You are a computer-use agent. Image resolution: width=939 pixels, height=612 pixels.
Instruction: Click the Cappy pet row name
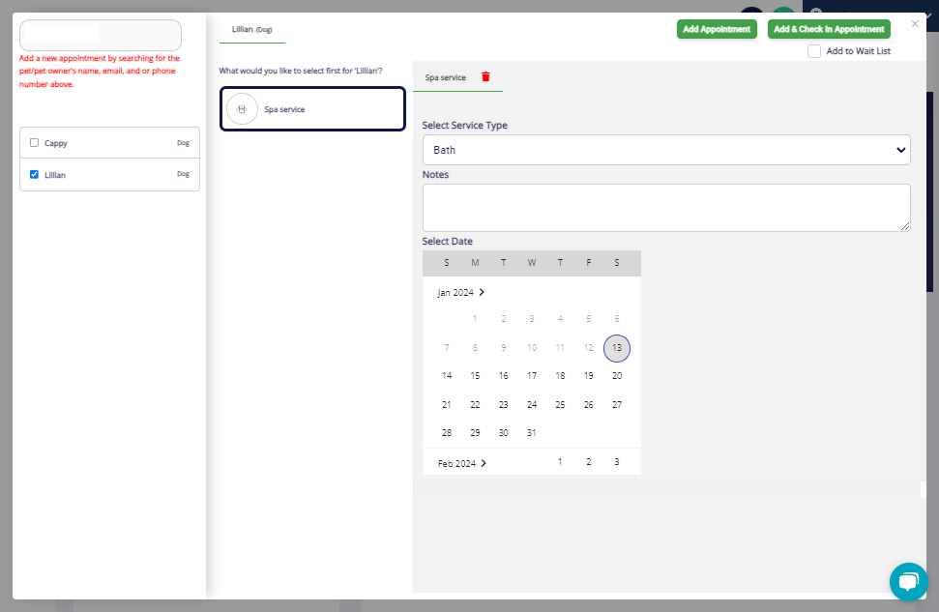[x=56, y=143]
